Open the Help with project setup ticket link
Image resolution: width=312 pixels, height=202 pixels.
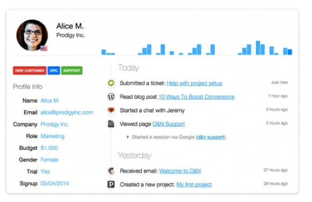(194, 83)
